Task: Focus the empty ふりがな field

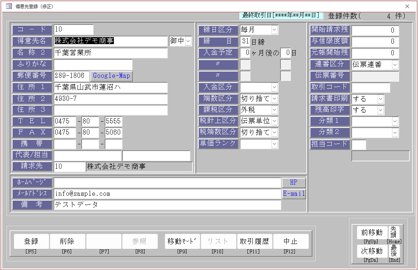Action: coord(93,65)
